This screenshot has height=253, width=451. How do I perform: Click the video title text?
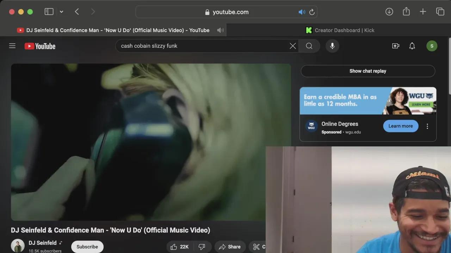(x=110, y=230)
